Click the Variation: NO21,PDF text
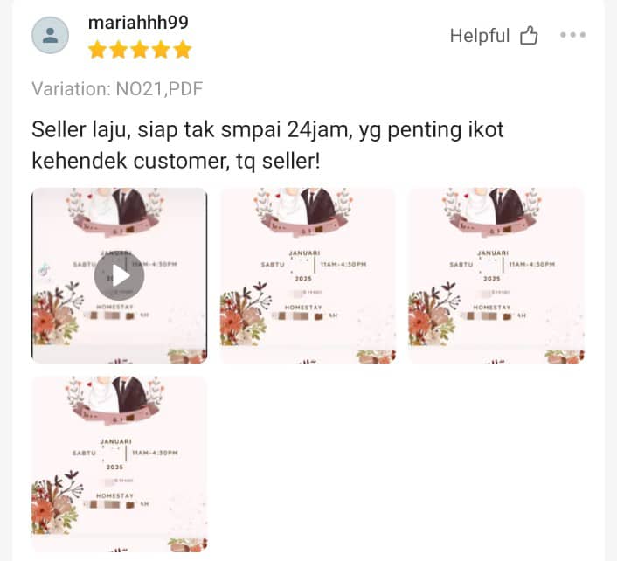Image resolution: width=617 pixels, height=561 pixels. pyautogui.click(x=117, y=89)
